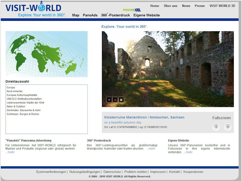242x181 pixels.
Task: Open the Map menu item
Action: [76, 15]
